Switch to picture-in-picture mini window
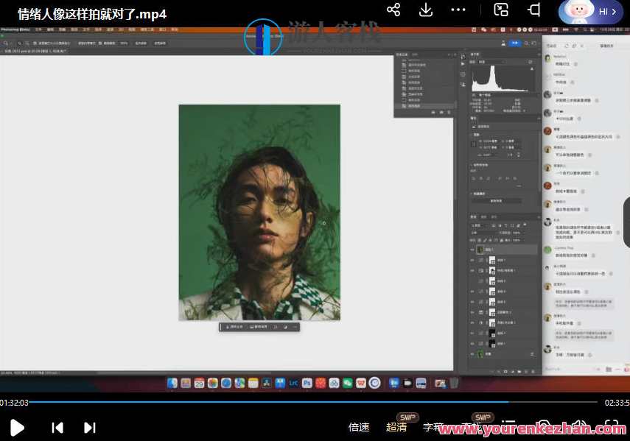 pyautogui.click(x=501, y=10)
